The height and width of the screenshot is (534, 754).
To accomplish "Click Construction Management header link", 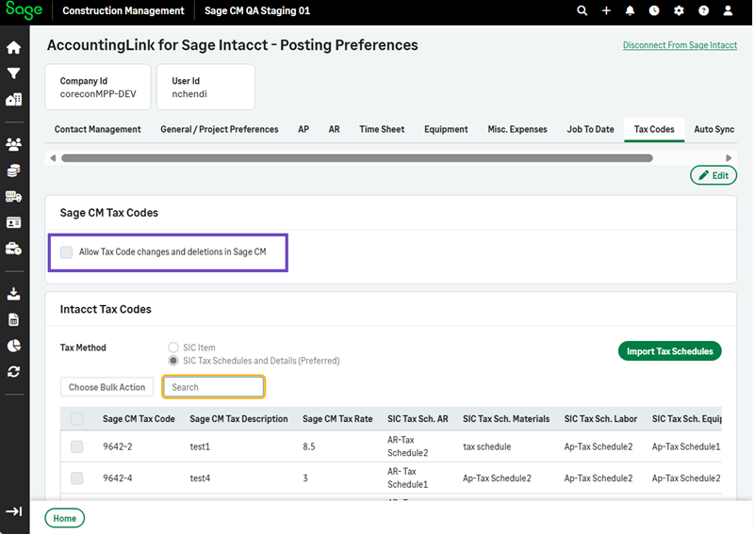I will [123, 10].
